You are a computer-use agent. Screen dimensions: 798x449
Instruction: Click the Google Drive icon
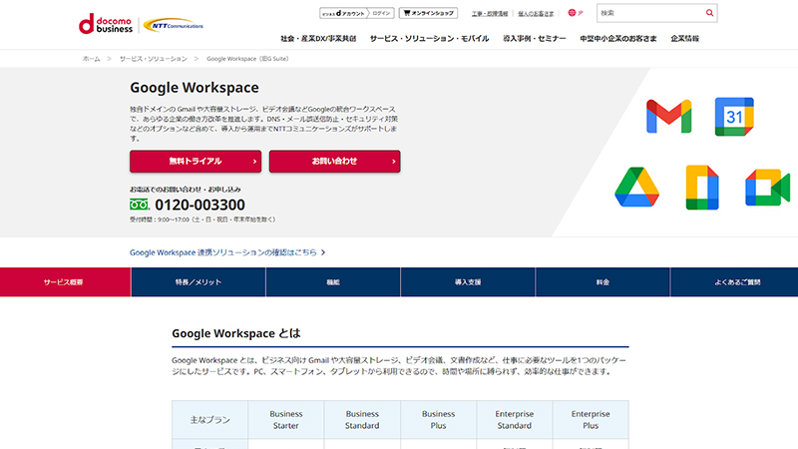(636, 187)
